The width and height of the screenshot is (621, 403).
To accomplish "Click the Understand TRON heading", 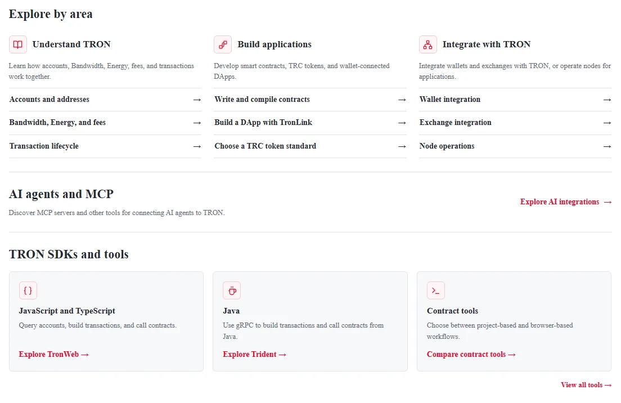I will tap(71, 44).
